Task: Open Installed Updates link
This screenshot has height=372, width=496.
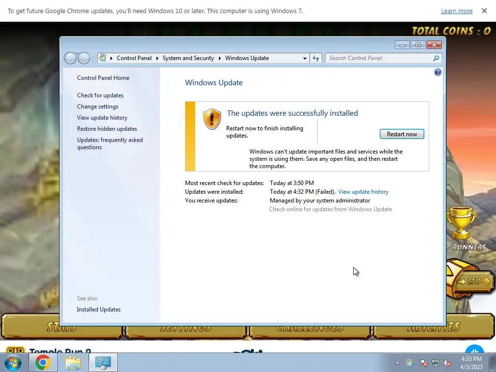Action: coord(99,310)
